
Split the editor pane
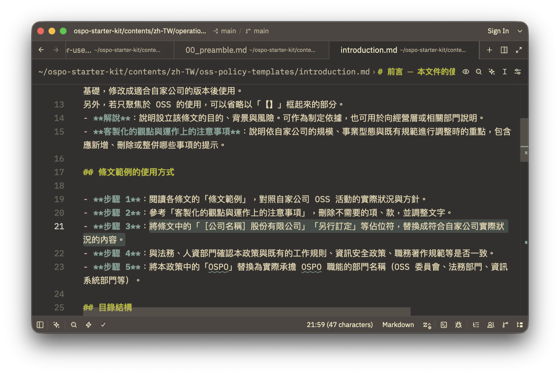(x=504, y=50)
